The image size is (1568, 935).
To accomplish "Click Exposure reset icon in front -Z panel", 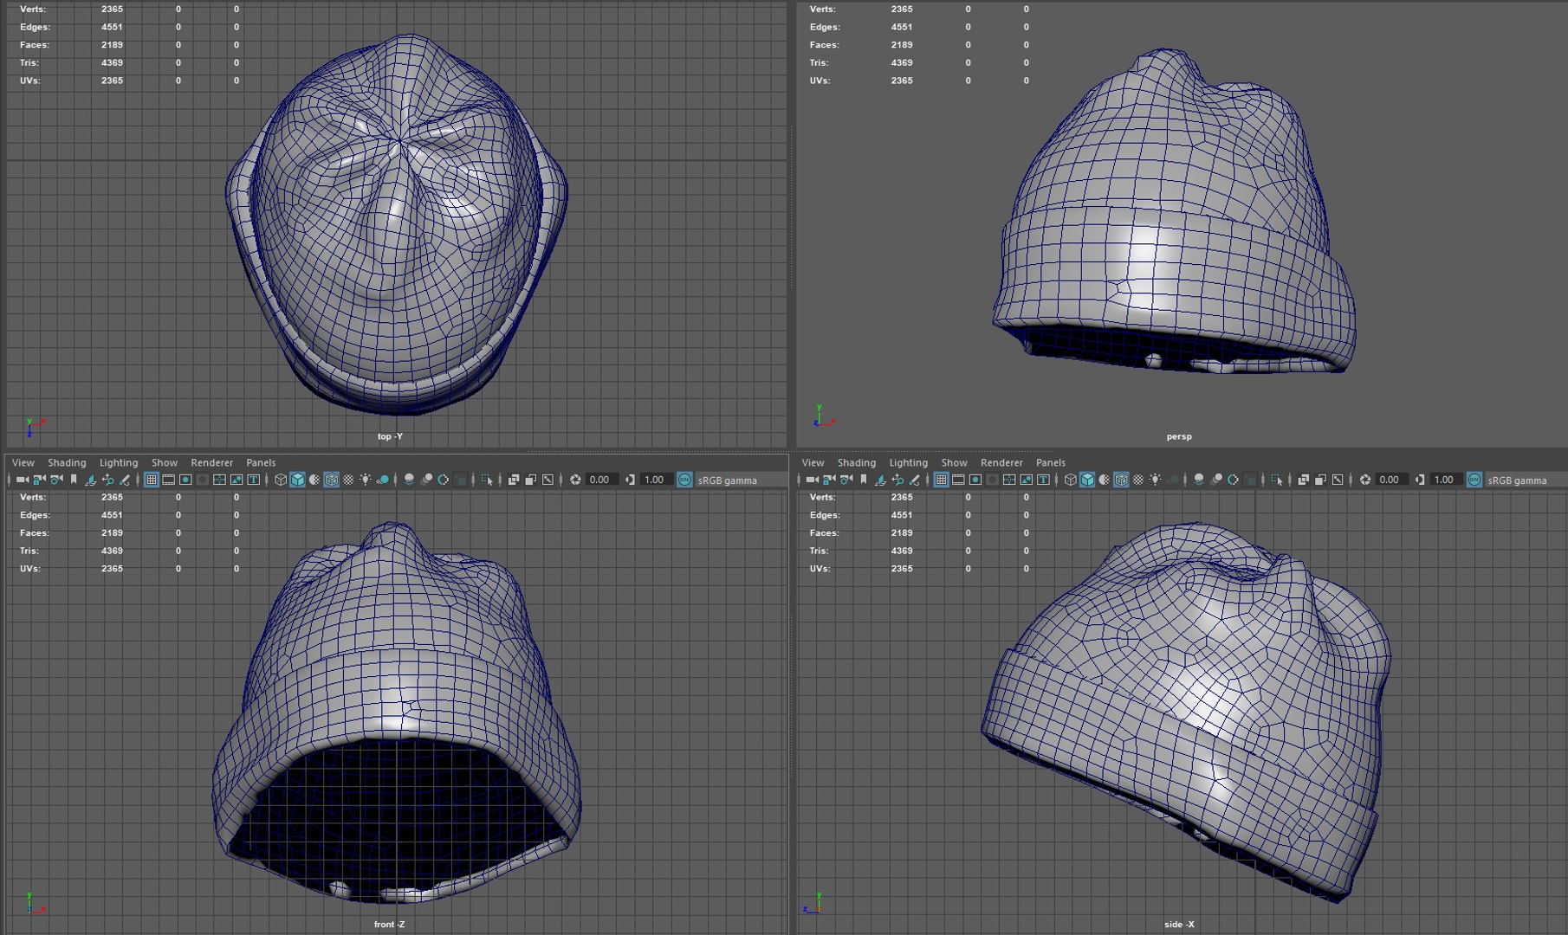I will click(575, 480).
